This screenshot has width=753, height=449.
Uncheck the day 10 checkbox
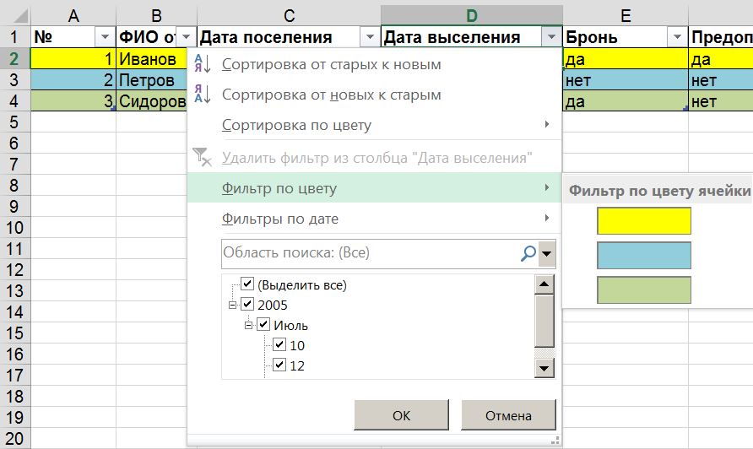(x=279, y=344)
